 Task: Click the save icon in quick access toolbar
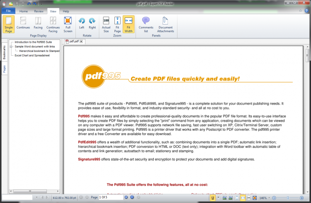(17, 4)
